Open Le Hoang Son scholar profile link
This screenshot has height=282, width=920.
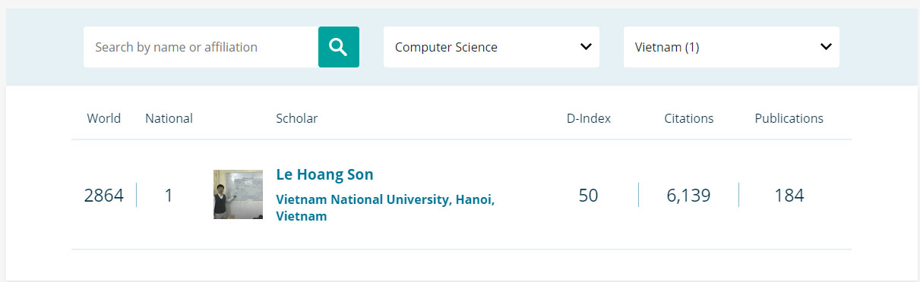click(x=324, y=174)
